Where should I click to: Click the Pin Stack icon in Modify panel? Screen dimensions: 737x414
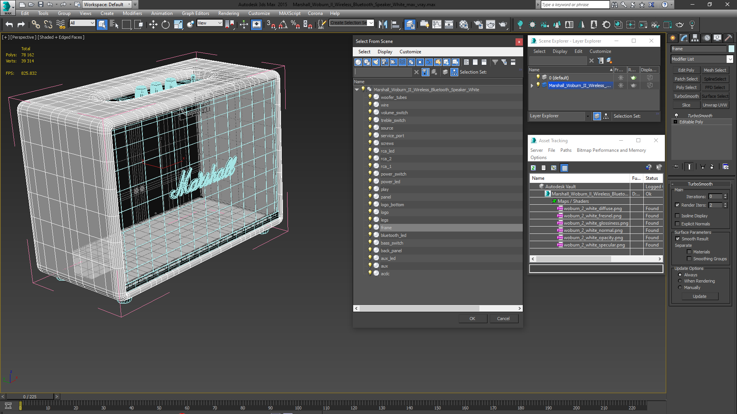coord(676,167)
